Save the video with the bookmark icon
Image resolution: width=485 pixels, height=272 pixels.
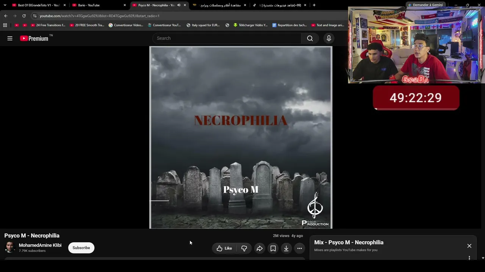[x=273, y=248]
